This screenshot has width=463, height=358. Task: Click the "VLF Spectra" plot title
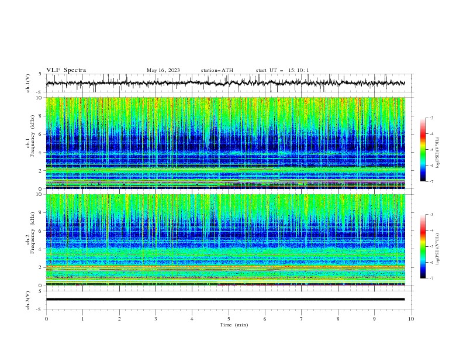click(66, 70)
